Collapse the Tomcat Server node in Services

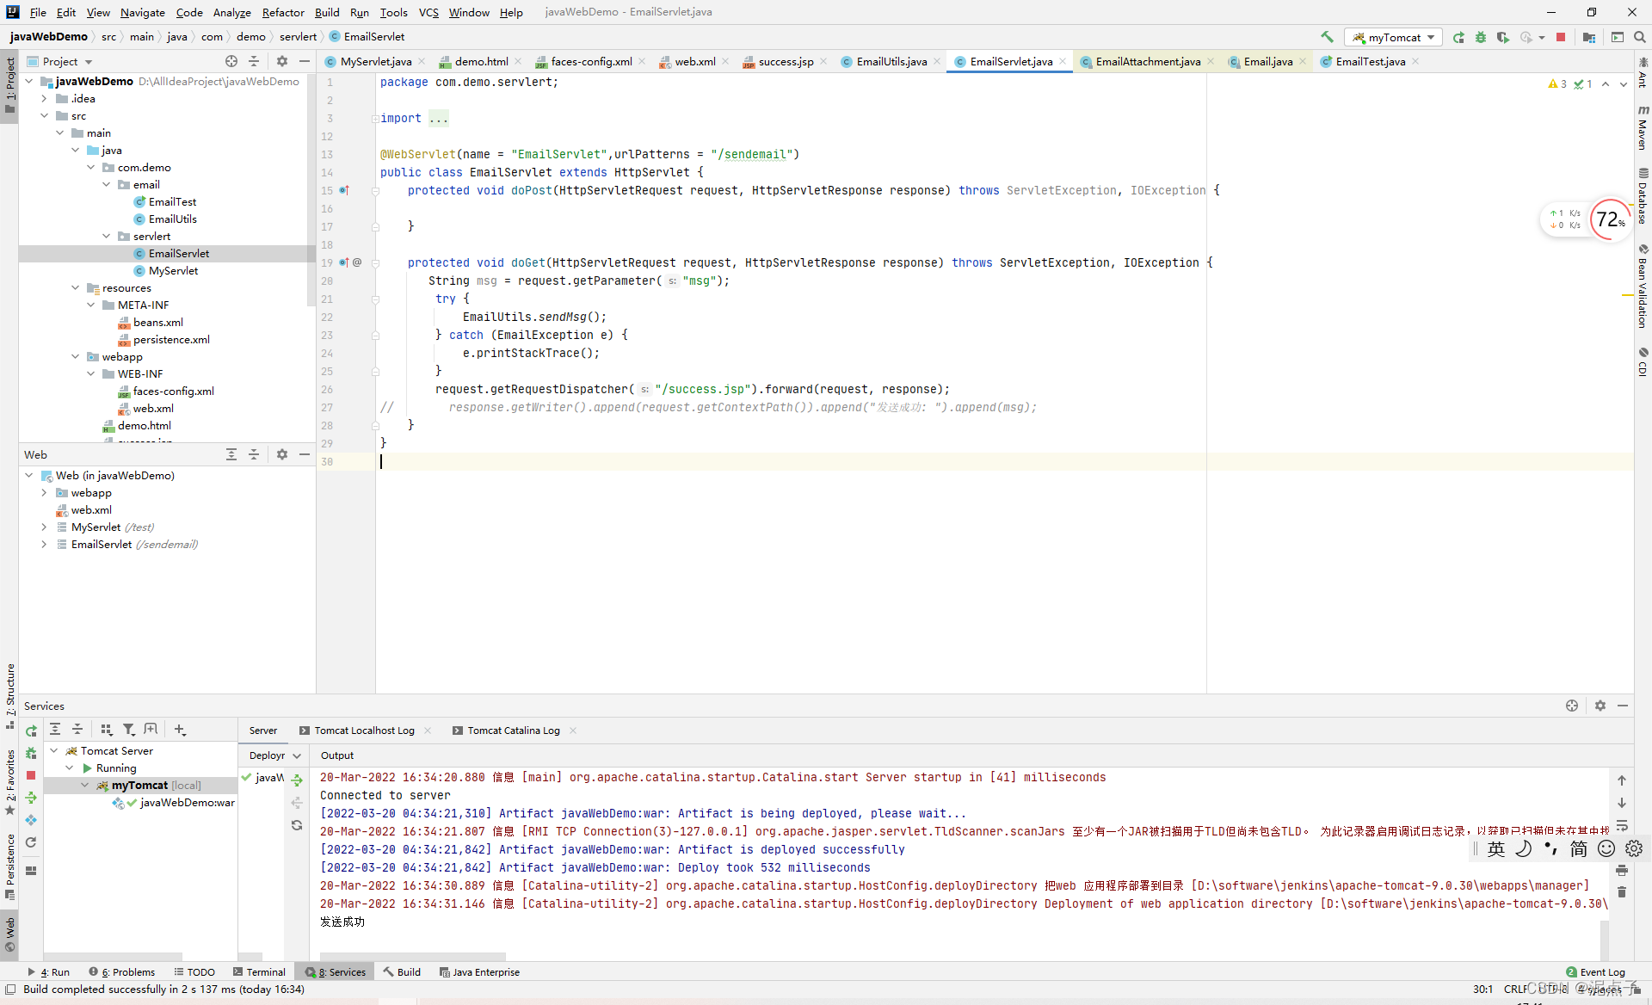[x=54, y=750]
